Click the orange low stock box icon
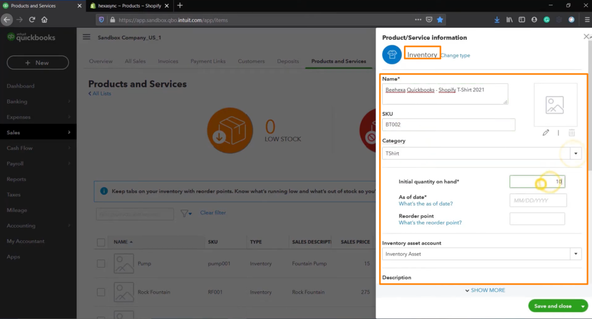 click(230, 130)
